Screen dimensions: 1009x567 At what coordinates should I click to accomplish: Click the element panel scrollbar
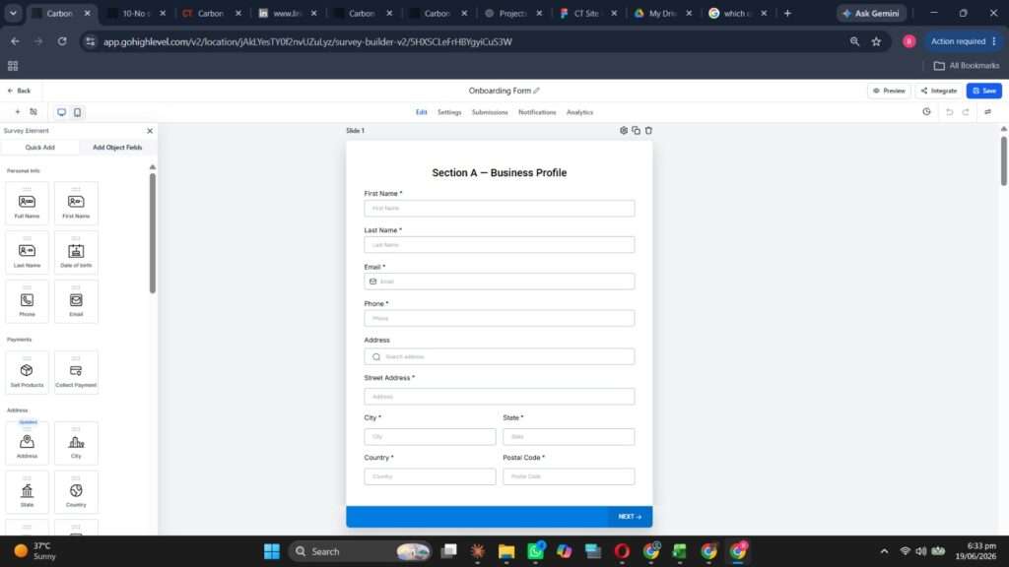[x=153, y=233]
